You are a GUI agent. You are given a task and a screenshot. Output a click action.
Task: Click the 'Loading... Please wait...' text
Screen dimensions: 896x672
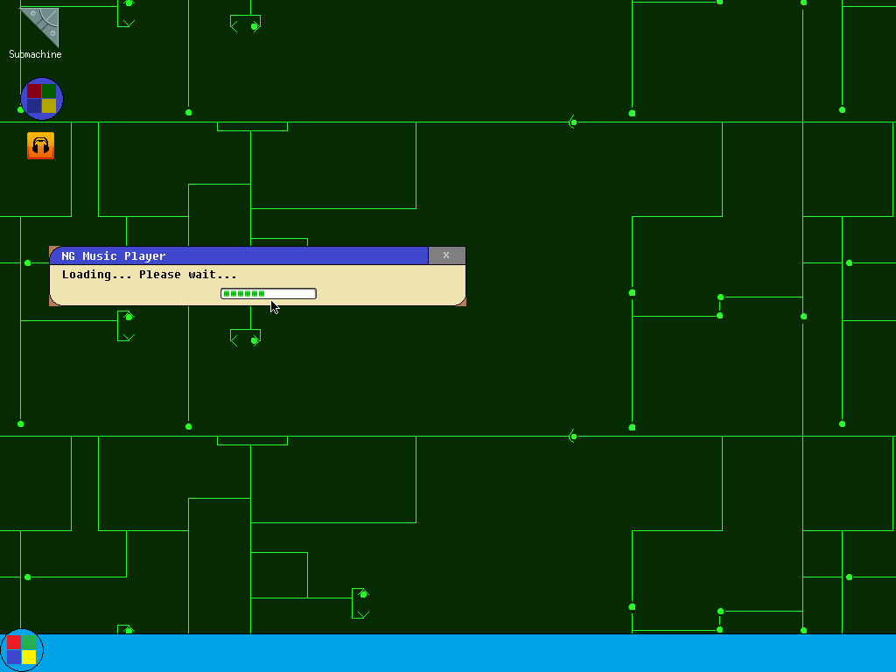tap(149, 274)
